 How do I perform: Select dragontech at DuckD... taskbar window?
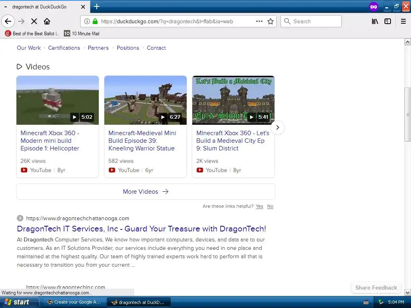click(138, 302)
